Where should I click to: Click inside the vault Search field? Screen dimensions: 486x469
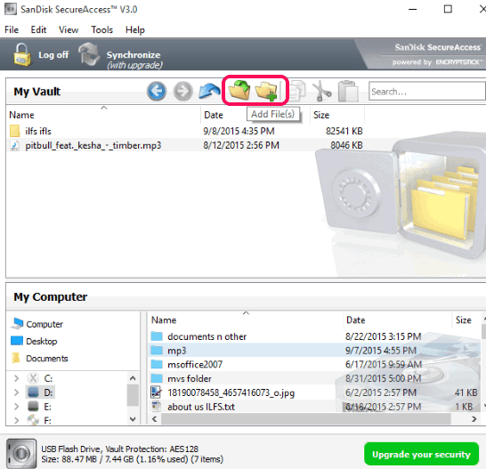[426, 91]
